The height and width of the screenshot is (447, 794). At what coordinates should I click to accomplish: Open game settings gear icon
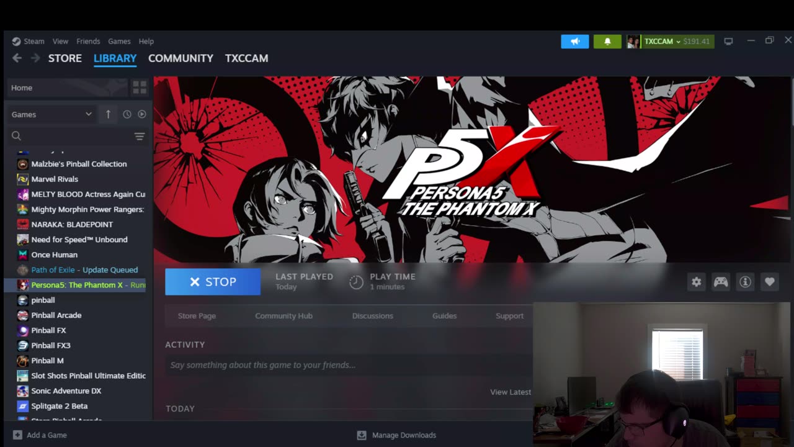(697, 282)
